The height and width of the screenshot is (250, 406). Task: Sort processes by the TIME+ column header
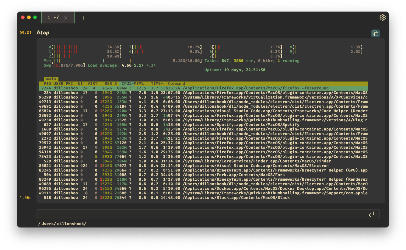[x=157, y=83]
